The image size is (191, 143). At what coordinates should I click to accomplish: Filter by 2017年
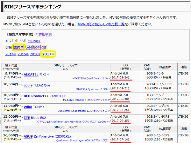coord(48,54)
